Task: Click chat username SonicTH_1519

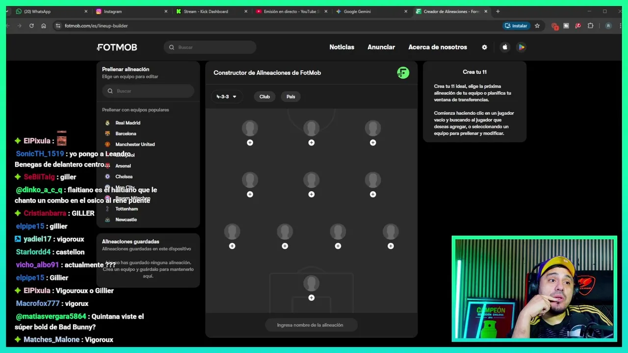Action: (40, 153)
